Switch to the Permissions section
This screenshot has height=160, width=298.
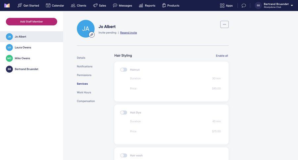(84, 75)
